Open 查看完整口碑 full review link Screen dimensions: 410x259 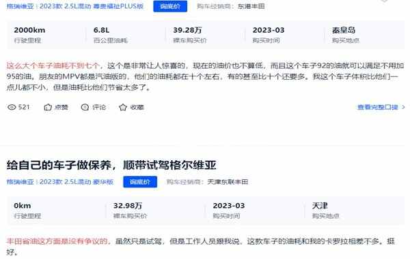(x=378, y=107)
